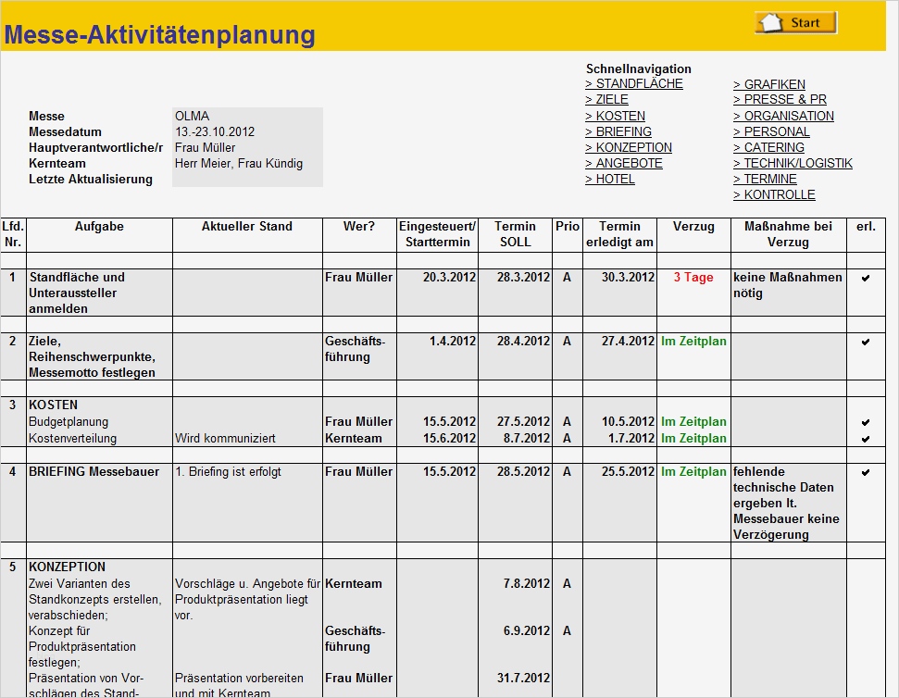Select the checkmark in BRIEFING Messebauer row

[x=866, y=472]
